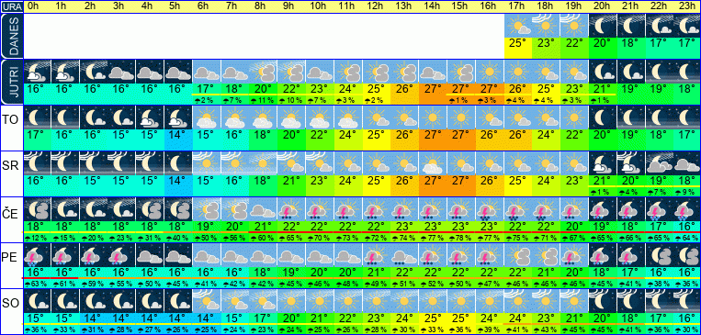Click the TO 21h clear moon icon
This screenshot has width=701, height=335.
pyautogui.click(x=631, y=117)
